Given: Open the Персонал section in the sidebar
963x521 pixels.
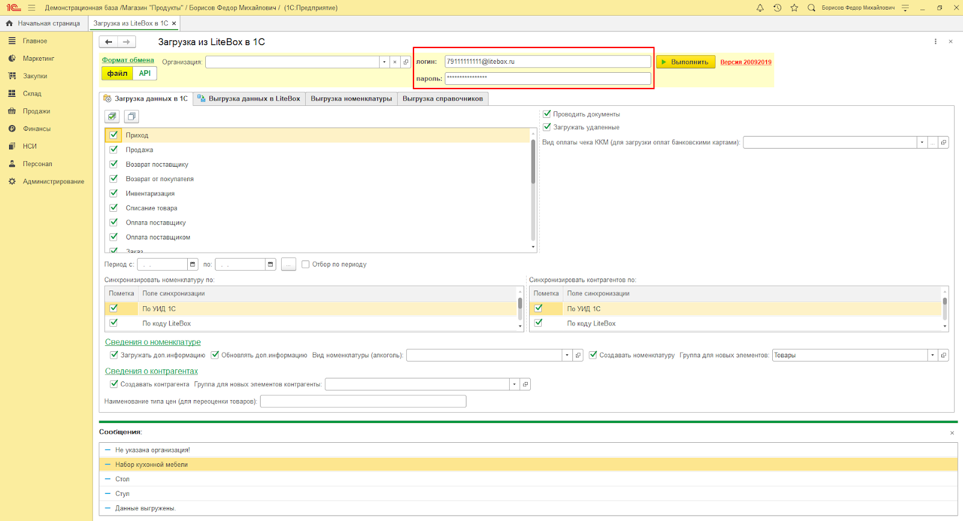Looking at the screenshot, I should tap(37, 164).
